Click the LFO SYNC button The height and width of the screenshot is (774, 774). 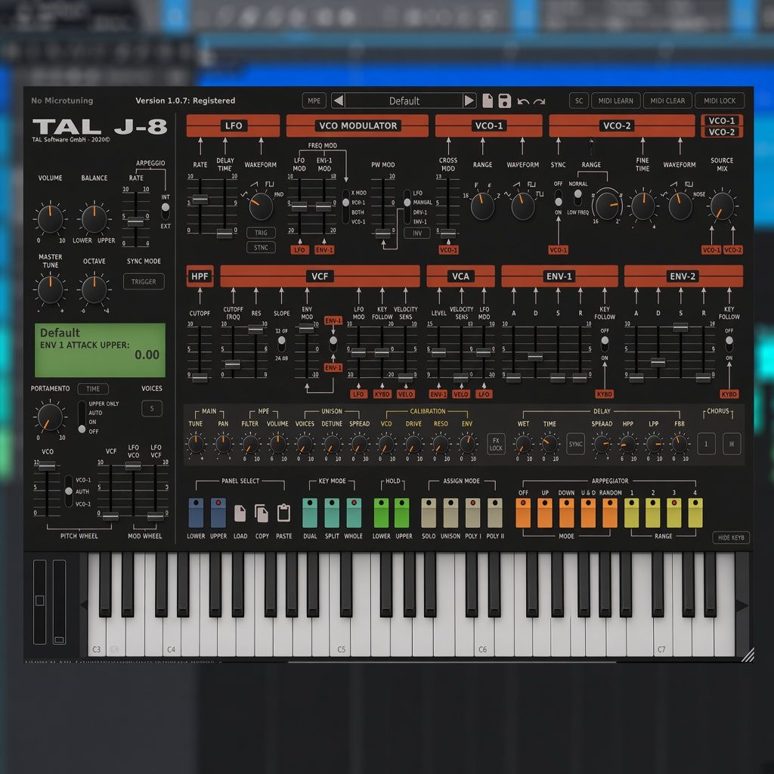[x=261, y=247]
